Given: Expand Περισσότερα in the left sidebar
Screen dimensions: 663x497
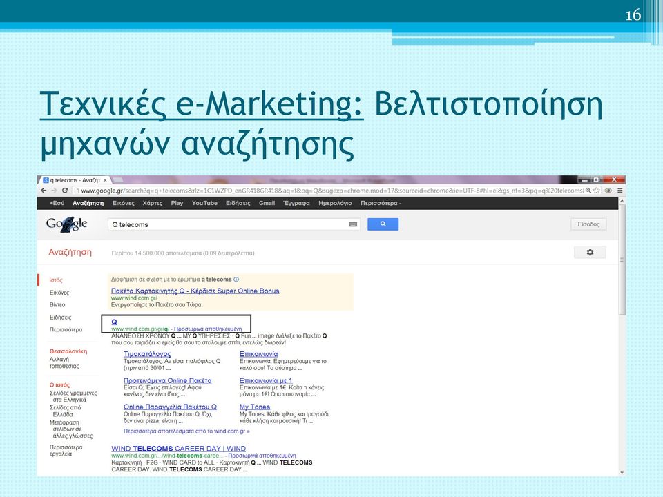Looking at the screenshot, I should (66, 329).
